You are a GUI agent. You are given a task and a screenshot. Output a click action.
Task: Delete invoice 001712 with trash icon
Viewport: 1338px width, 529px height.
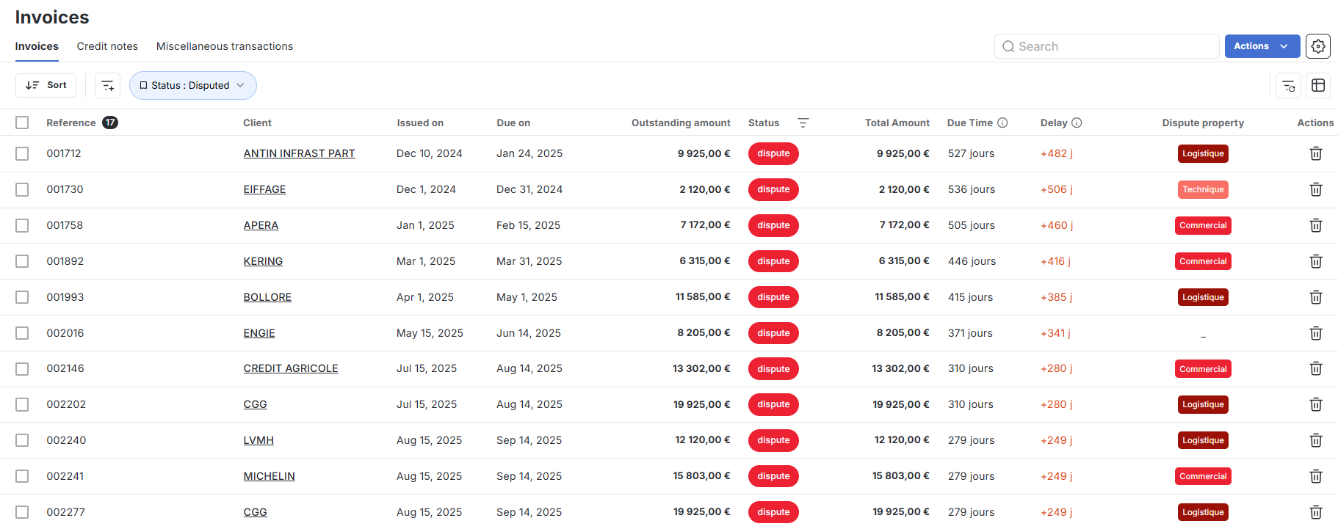[x=1316, y=153]
